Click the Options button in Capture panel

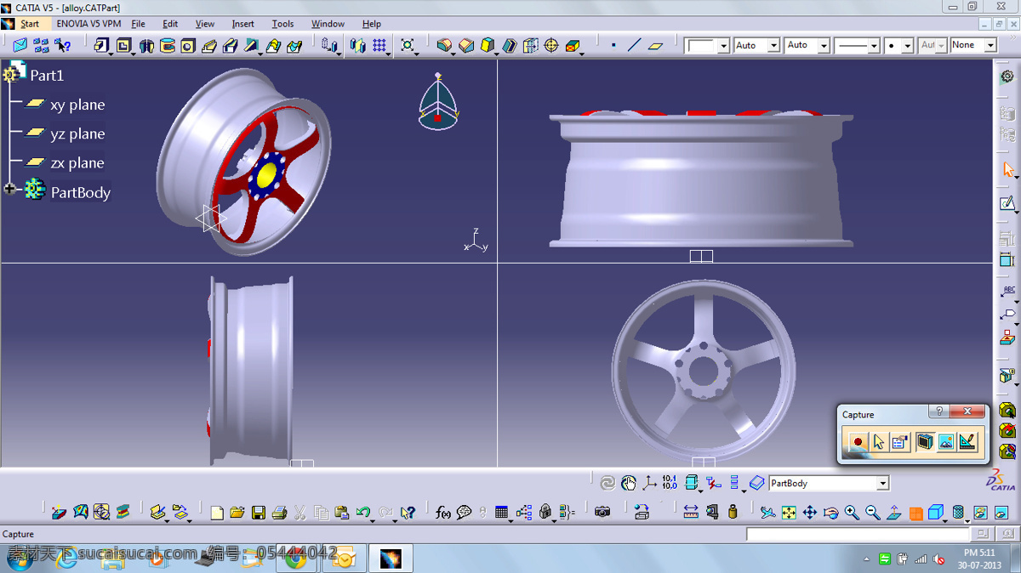pos(901,441)
